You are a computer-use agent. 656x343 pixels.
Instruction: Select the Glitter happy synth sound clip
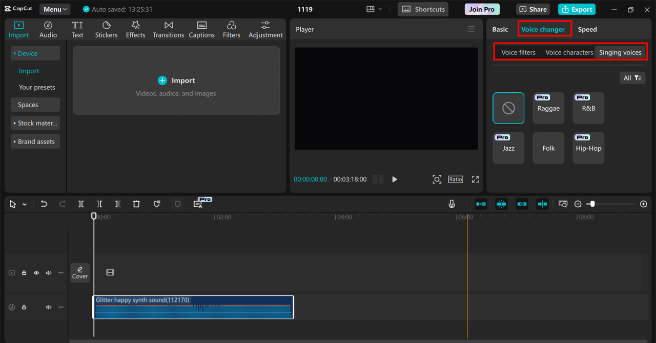pyautogui.click(x=193, y=307)
